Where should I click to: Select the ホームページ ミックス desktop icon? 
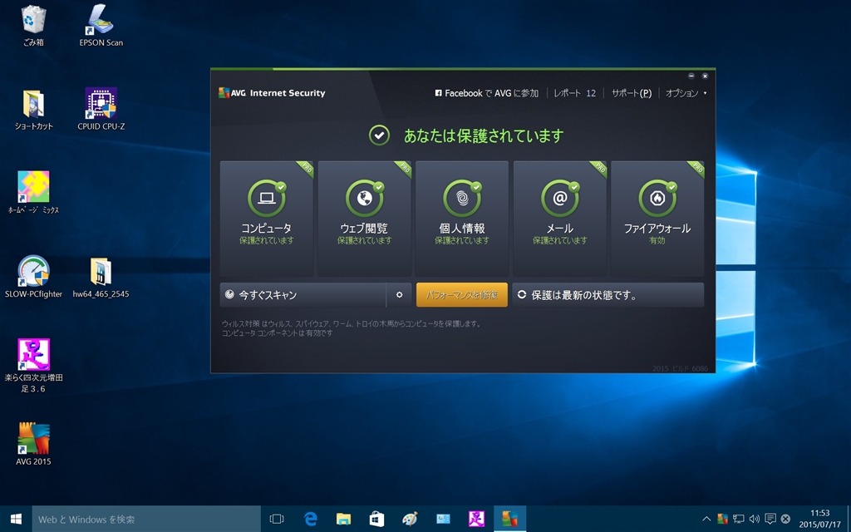tap(33, 193)
